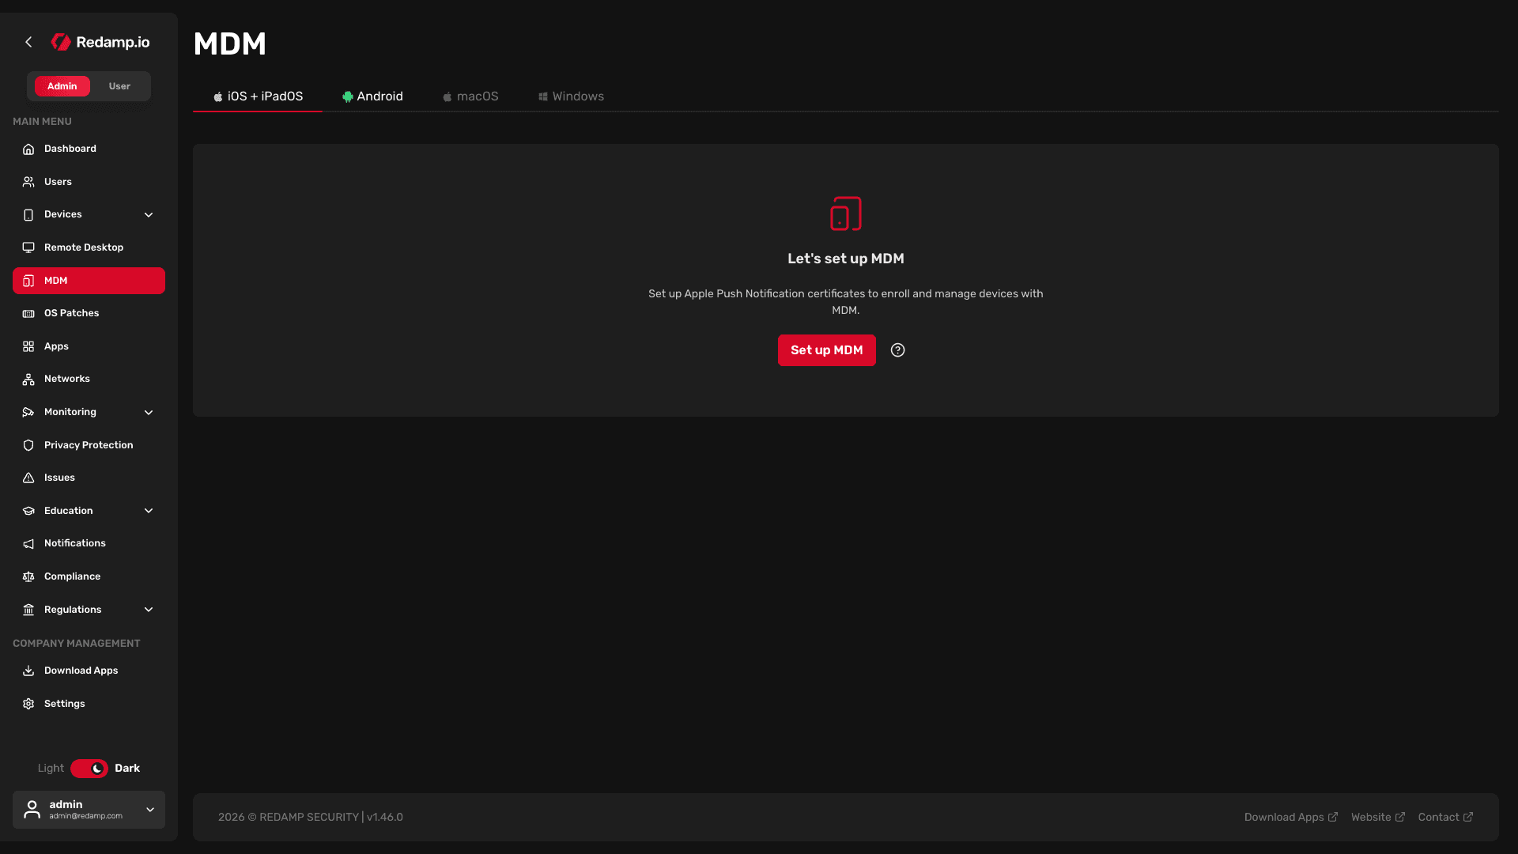The image size is (1518, 854).
Task: Expand the Regulations submenu chevron
Action: pos(149,610)
